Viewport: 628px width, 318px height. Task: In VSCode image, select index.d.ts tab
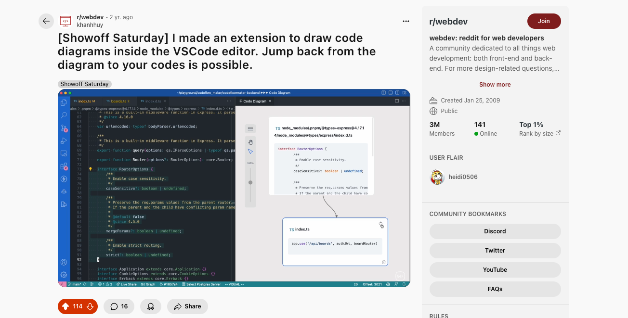[x=152, y=102]
